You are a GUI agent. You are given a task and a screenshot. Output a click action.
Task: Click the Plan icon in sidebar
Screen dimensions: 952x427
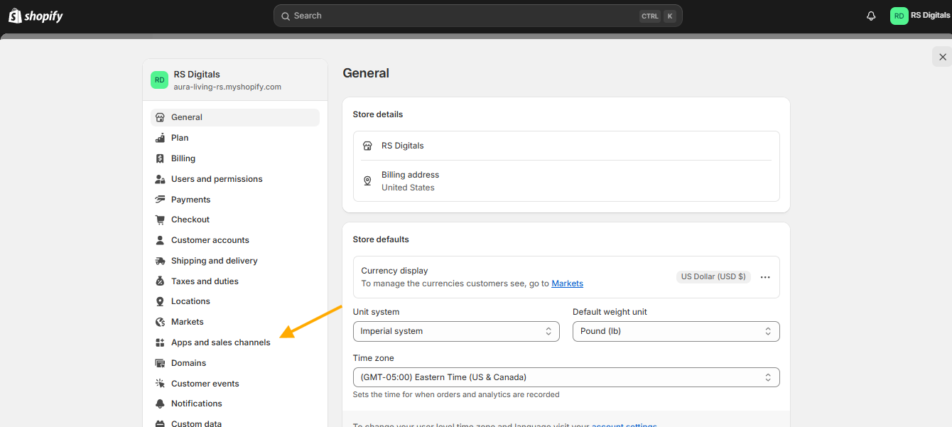(160, 138)
